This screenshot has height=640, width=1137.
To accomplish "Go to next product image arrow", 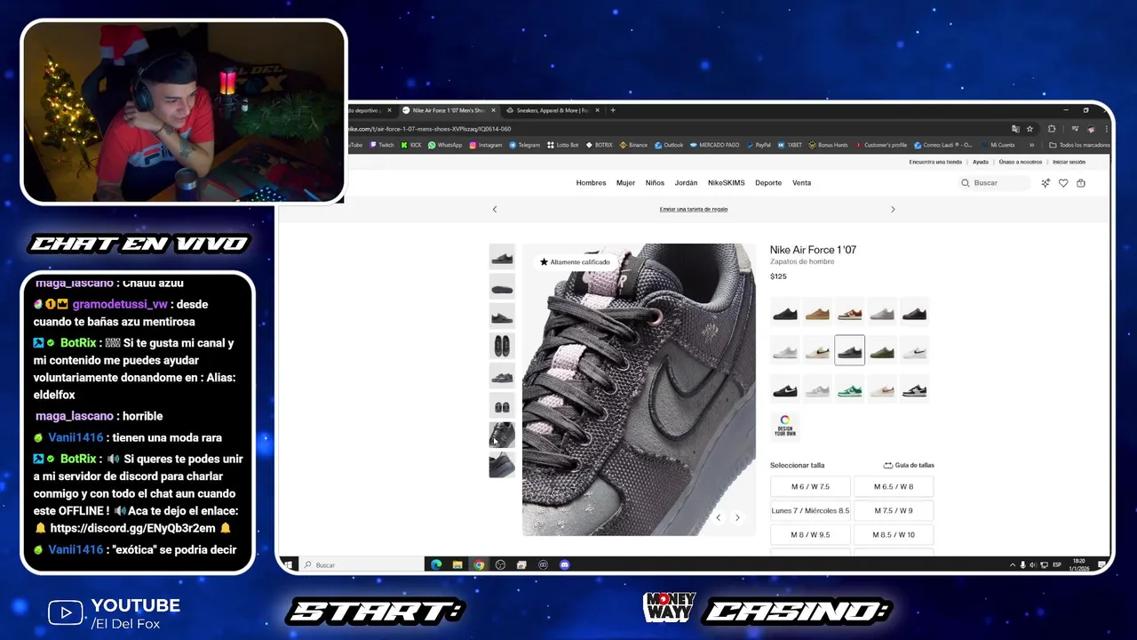I will click(x=737, y=517).
